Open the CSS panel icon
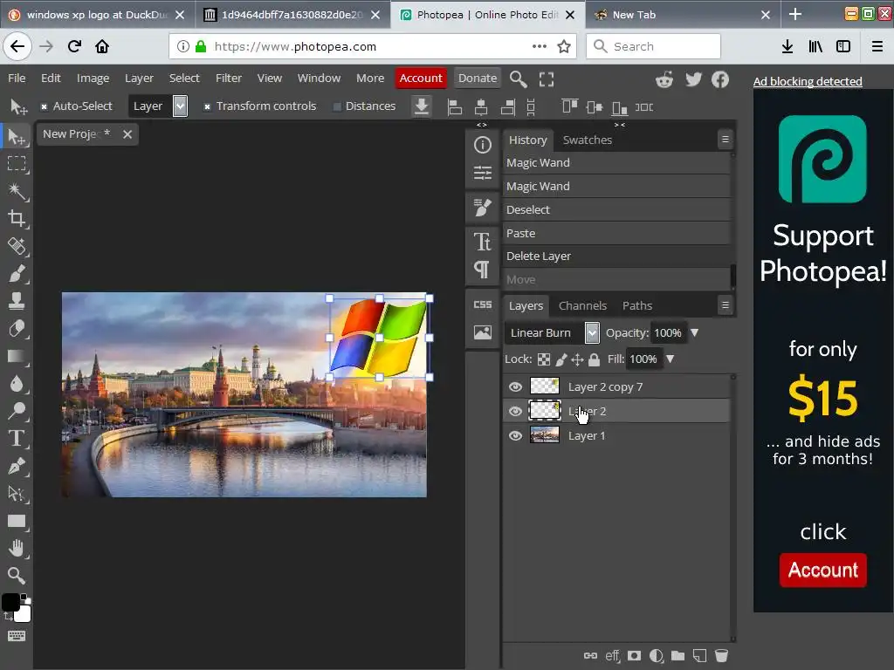The width and height of the screenshot is (894, 670). (482, 304)
